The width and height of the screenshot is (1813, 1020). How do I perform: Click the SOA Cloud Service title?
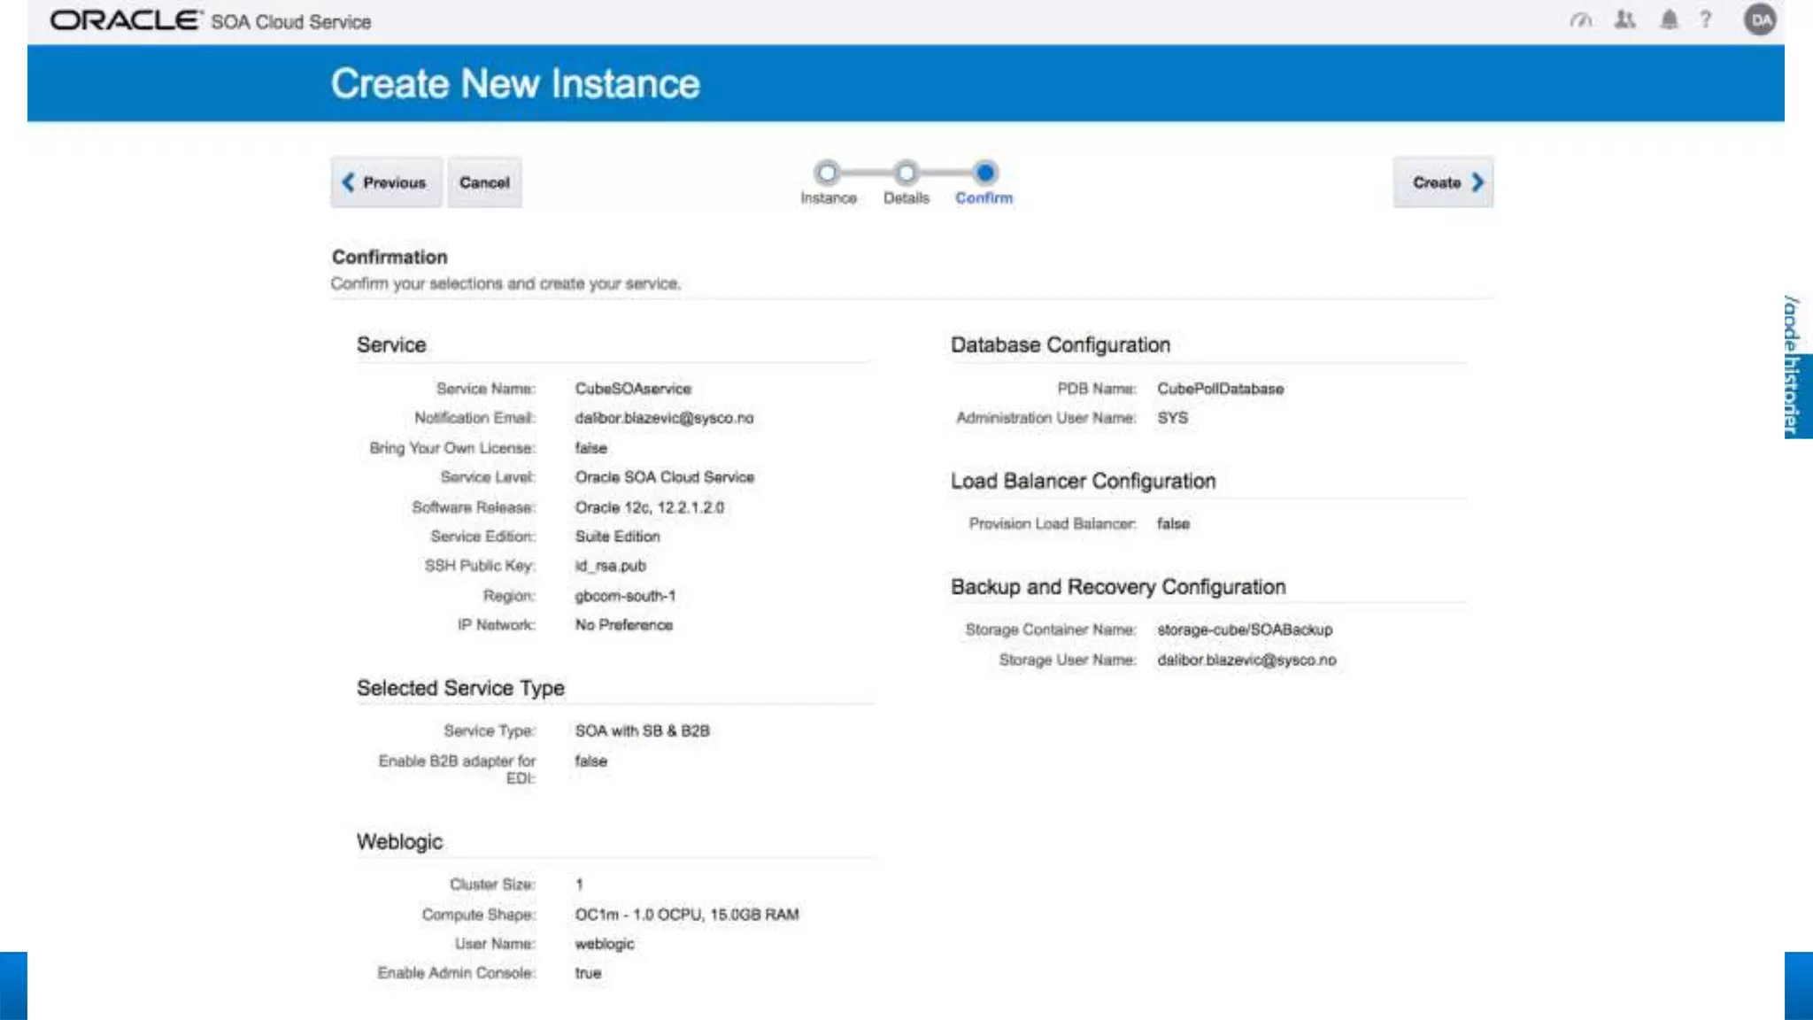tap(291, 22)
